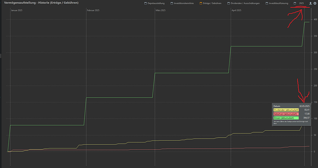Switch to the Investitionskennlinie tab
Image resolution: width=318 pixels, height=168 pixels.
coord(183,3)
